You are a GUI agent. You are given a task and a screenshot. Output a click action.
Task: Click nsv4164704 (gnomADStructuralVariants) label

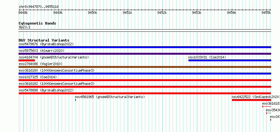(54, 57)
